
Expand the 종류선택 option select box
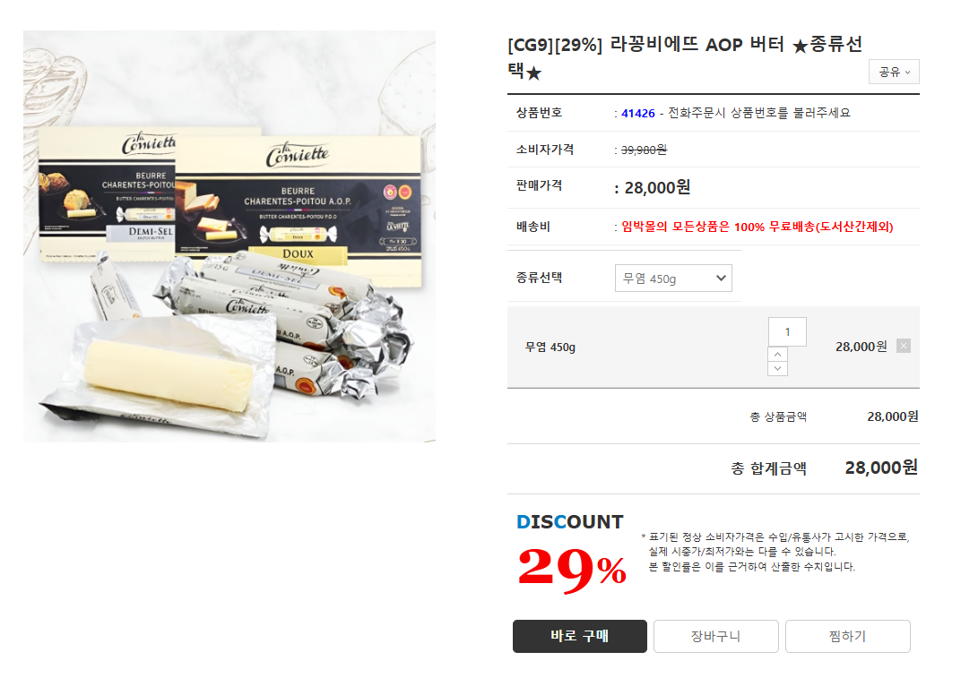tap(673, 278)
